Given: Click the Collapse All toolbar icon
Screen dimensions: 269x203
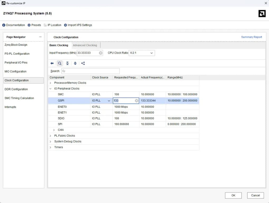Looking at the screenshot, I should pos(67,63).
